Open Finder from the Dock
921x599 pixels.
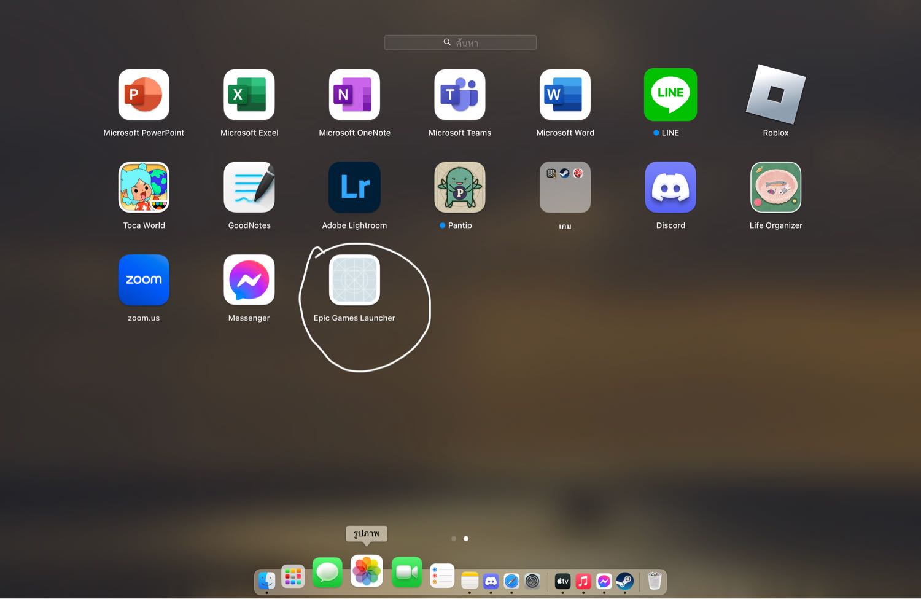266,580
